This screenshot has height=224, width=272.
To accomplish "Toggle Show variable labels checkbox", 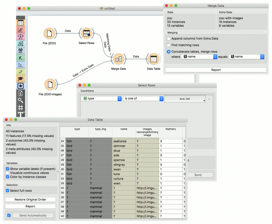I will [x=8, y=168].
